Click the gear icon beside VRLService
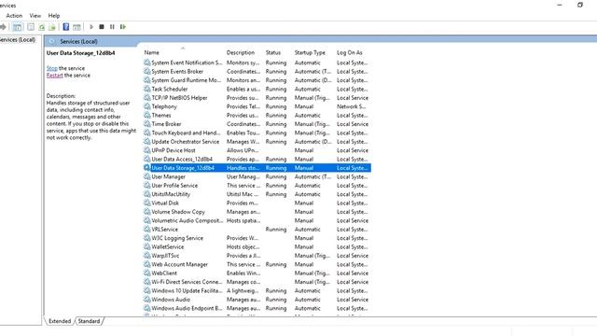The height and width of the screenshot is (336, 597). click(147, 229)
